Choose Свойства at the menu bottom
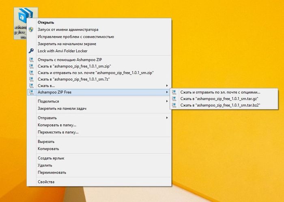This screenshot has width=284, height=202. click(46, 182)
